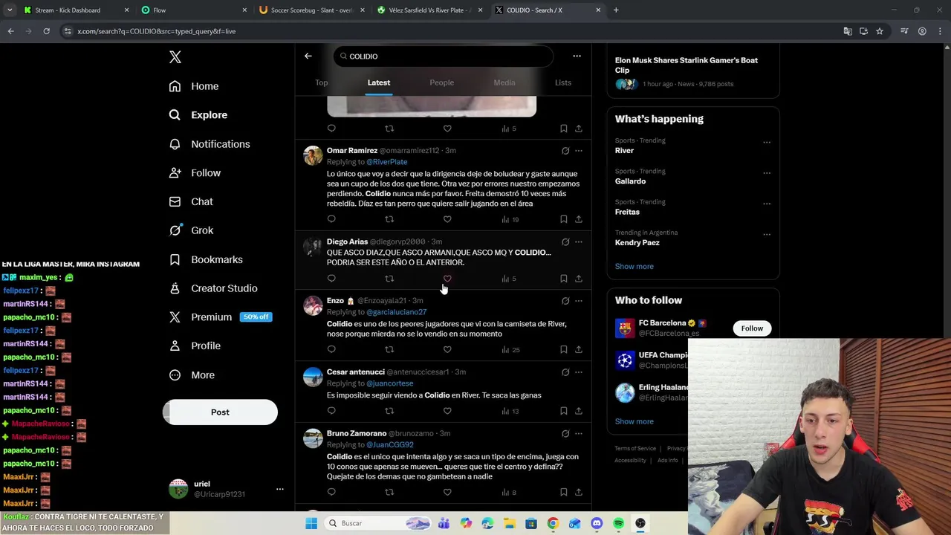Like Diego Arias's post
This screenshot has width=951, height=535.
click(x=447, y=279)
